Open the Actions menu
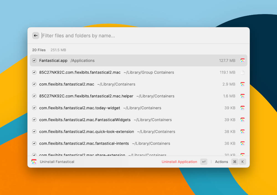The width and height of the screenshot is (277, 195). point(221,162)
